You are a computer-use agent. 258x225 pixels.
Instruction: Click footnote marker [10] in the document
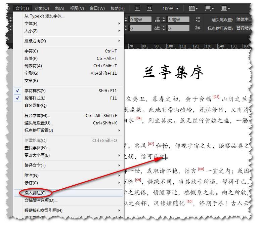point(189,201)
